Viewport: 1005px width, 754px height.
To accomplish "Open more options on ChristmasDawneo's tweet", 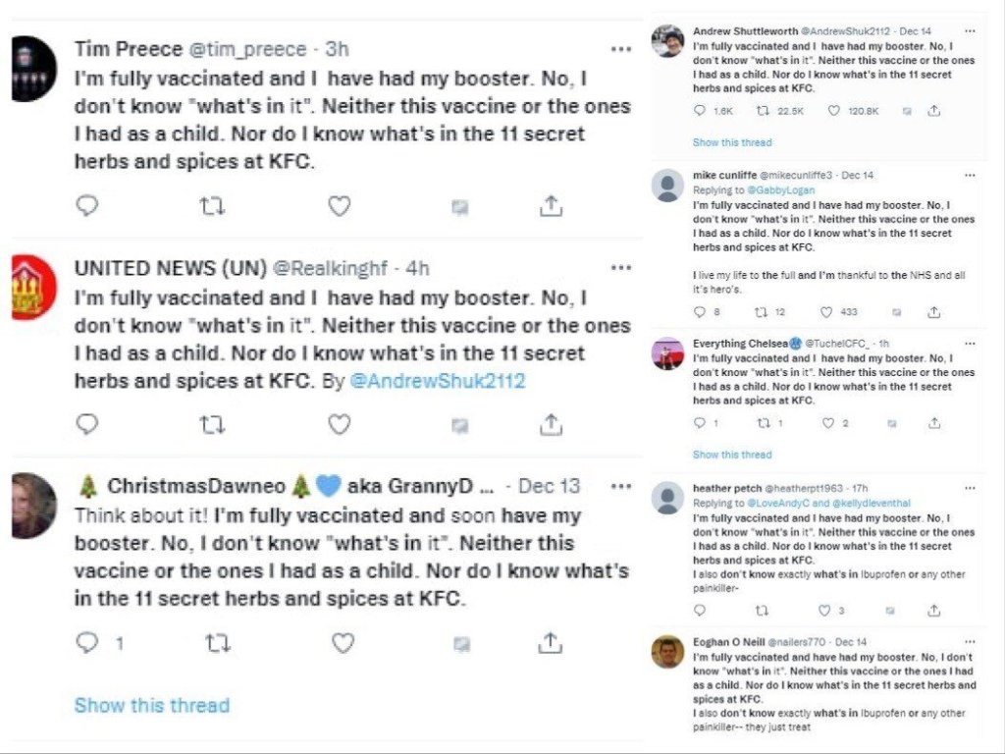I will [x=621, y=486].
